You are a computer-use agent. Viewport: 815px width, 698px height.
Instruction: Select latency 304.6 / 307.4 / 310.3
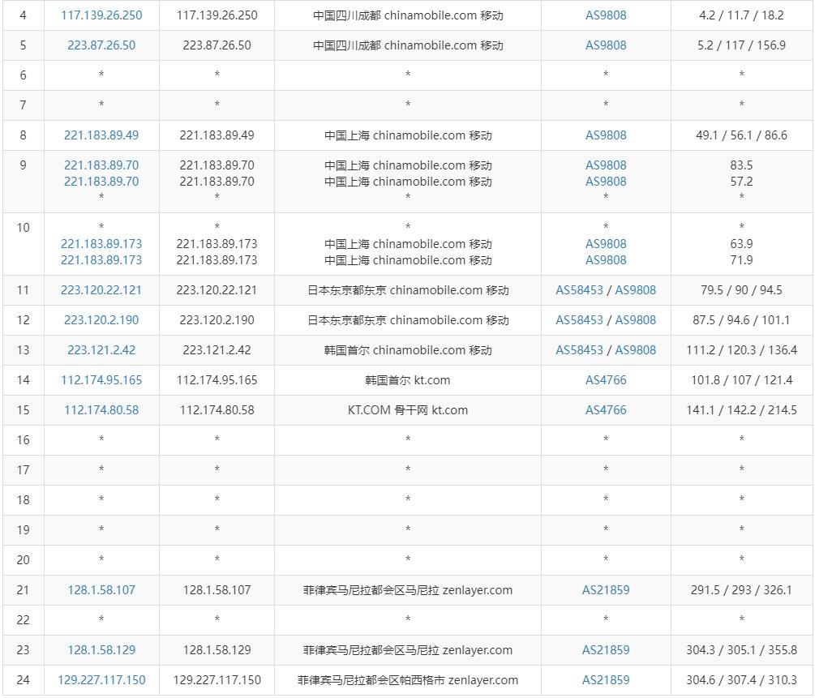741,680
